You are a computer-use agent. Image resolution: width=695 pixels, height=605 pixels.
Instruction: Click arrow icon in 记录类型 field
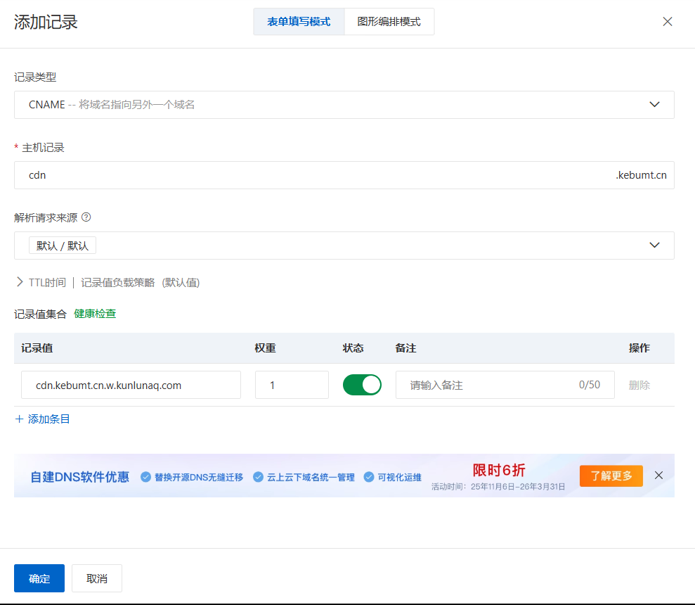[x=654, y=104]
